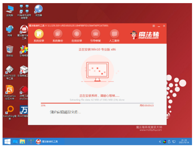
Task: Click the 正在安装:Win10 专业版 x86 heading
Action: (x=97, y=50)
